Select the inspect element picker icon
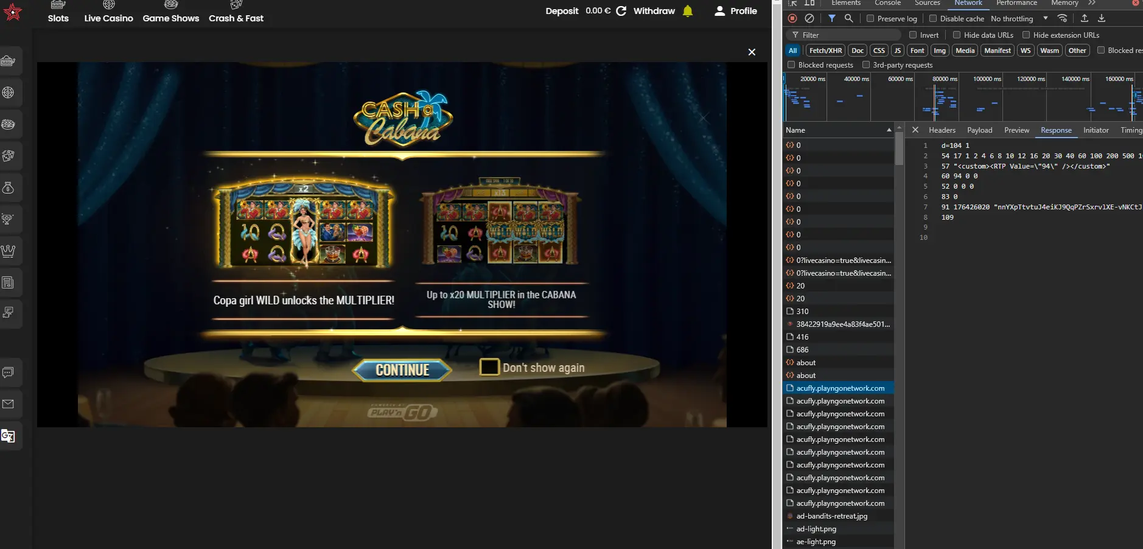Screen dimensions: 1143x549 (x=792, y=3)
